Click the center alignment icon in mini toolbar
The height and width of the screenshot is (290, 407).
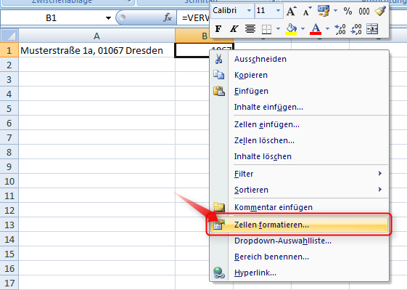pos(250,28)
